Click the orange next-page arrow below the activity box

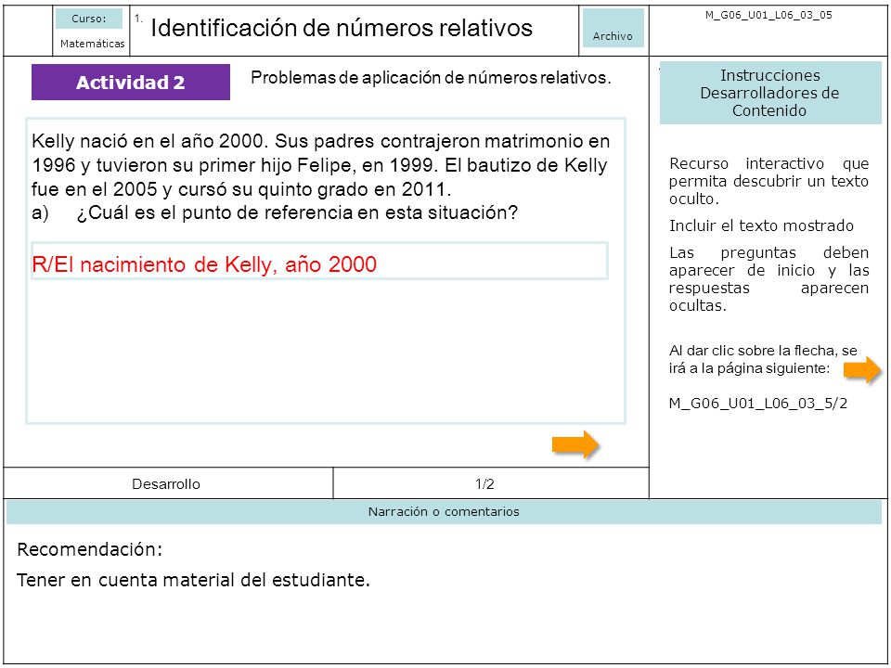(575, 444)
